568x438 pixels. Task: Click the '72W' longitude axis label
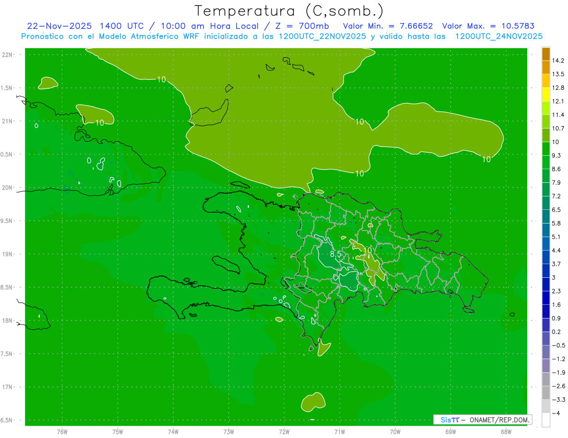point(284,431)
